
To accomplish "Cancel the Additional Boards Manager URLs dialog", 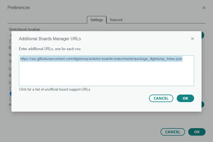I will pos(161,98).
